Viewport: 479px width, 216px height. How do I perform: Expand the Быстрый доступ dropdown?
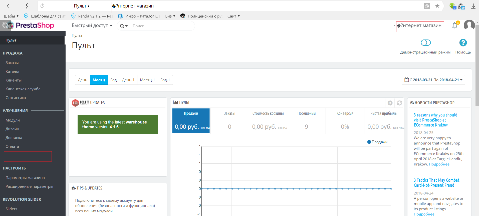(x=92, y=25)
